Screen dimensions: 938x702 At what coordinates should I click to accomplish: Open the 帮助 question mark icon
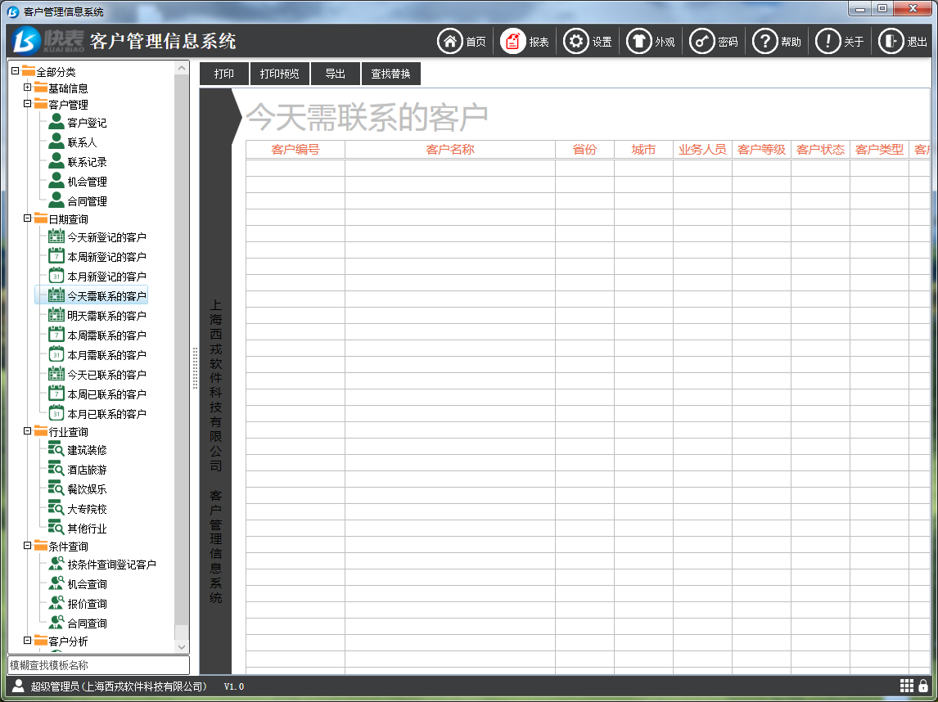click(x=765, y=41)
